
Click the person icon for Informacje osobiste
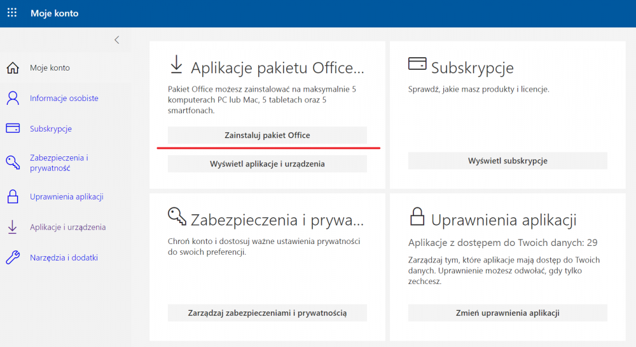(x=13, y=99)
